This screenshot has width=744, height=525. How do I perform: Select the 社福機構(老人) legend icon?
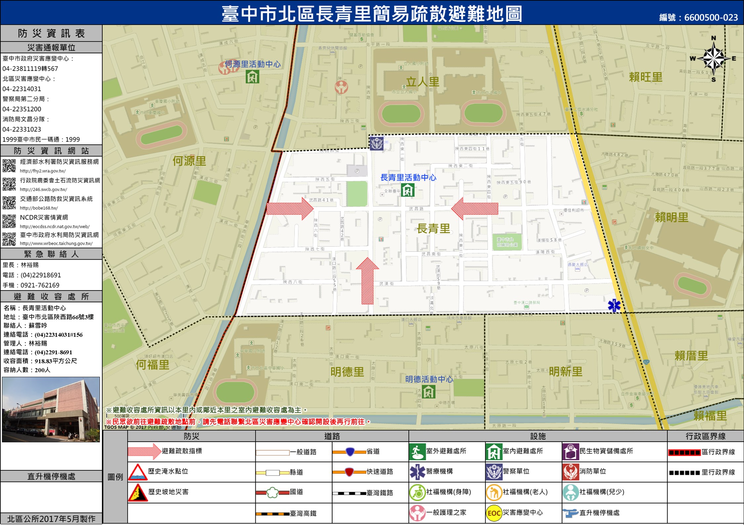(x=494, y=493)
